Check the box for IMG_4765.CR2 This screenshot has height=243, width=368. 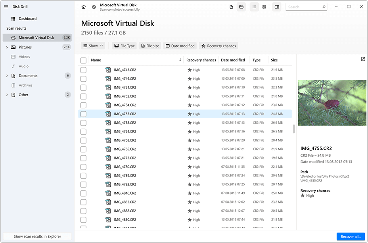pos(83,149)
